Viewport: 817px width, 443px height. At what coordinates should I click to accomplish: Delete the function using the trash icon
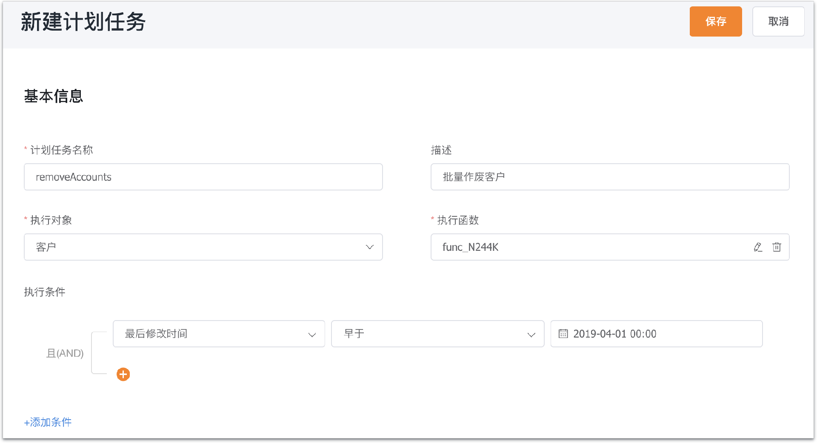pos(777,247)
